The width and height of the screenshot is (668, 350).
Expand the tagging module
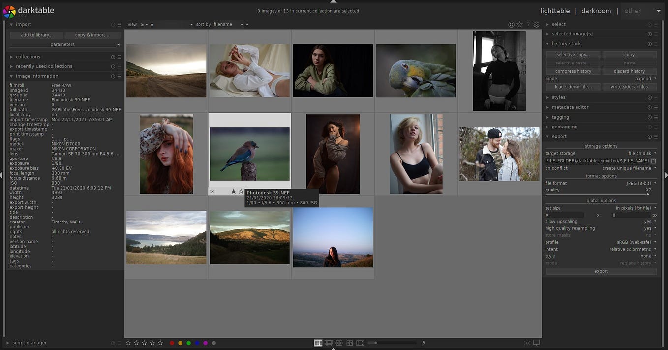[x=560, y=117]
